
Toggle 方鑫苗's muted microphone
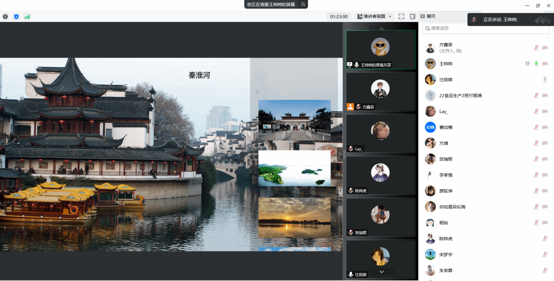536,48
